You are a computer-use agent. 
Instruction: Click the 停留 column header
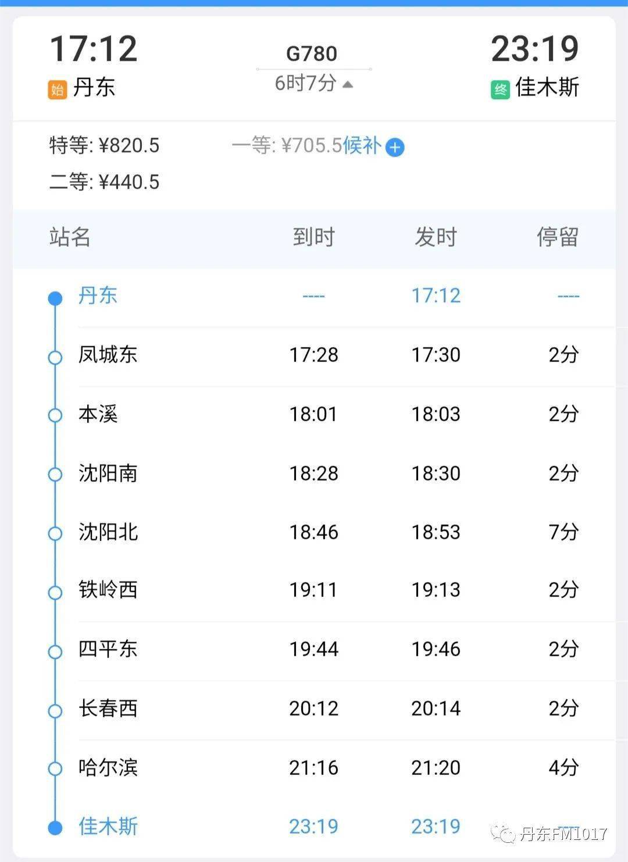point(558,237)
